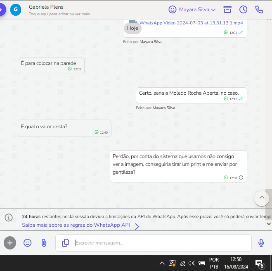The width and height of the screenshot is (272, 271).
Task: Record audio with the microphone icon
Action: [261, 243]
